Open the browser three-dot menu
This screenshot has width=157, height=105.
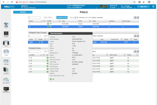click(x=153, y=2)
